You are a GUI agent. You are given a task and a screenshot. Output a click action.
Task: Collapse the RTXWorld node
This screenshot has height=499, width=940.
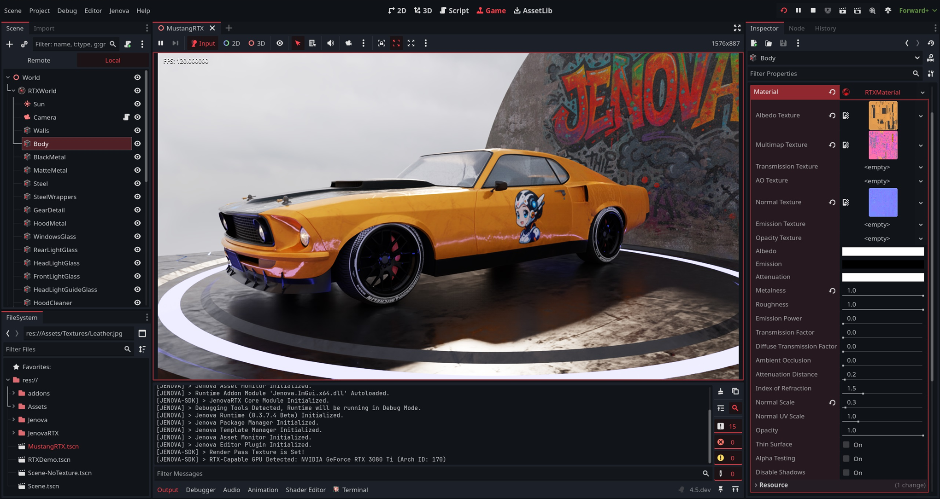coord(13,91)
